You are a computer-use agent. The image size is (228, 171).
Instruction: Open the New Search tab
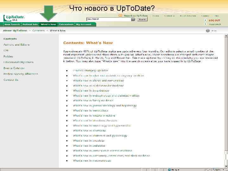[12, 24]
